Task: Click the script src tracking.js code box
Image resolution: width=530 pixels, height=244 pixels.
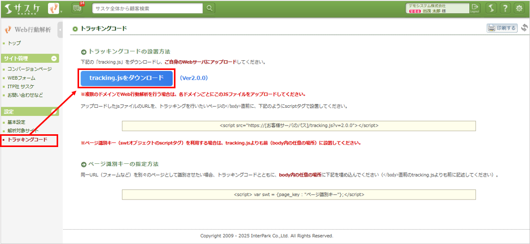Action: [299, 126]
